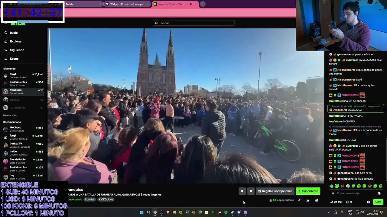Image resolution: width=387 pixels, height=217 pixels.
Task: Click the KICKGoLive tag
Action: 106,200
